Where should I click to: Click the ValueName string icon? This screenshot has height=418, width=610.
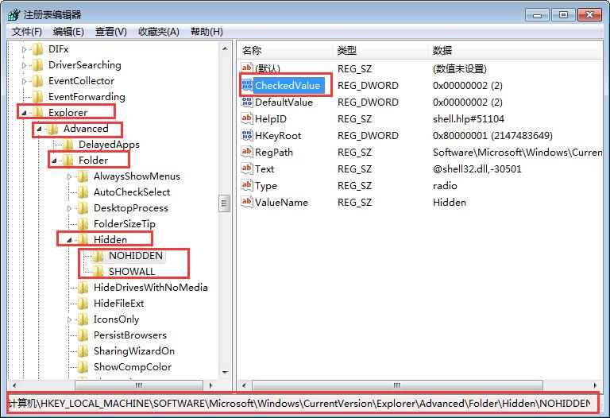[247, 202]
